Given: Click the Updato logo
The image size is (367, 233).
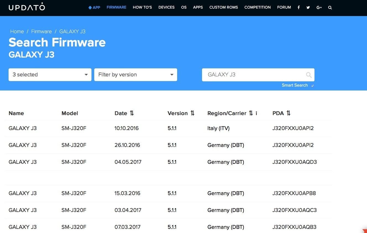Looking at the screenshot, I should point(27,7).
